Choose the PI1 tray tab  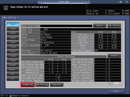pos(13,74)
